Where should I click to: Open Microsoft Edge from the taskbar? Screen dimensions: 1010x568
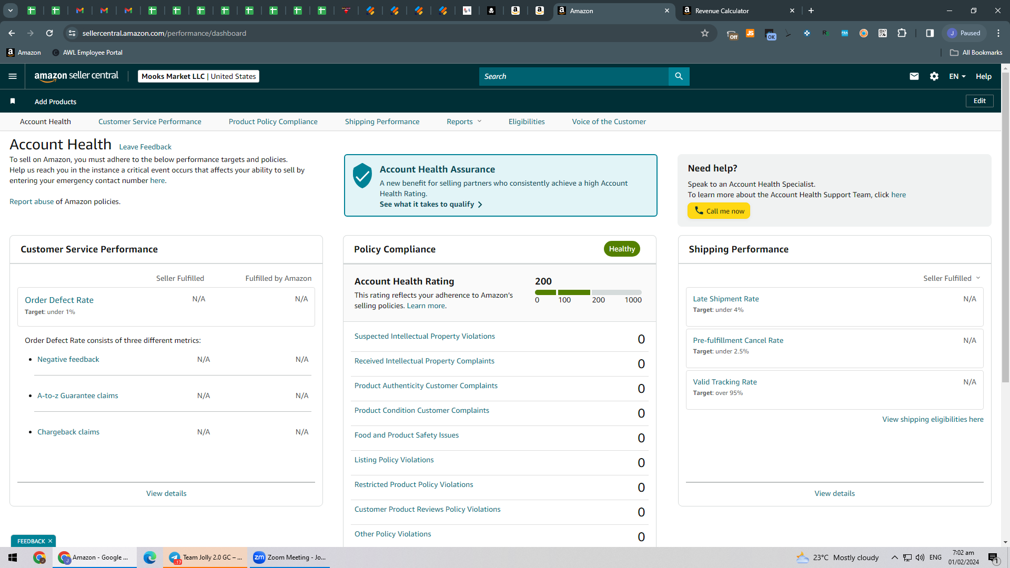click(150, 557)
